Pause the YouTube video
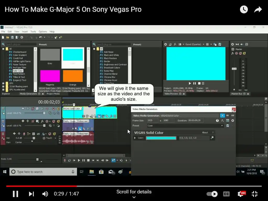Viewport: 268px width, 201px height. click(15, 194)
